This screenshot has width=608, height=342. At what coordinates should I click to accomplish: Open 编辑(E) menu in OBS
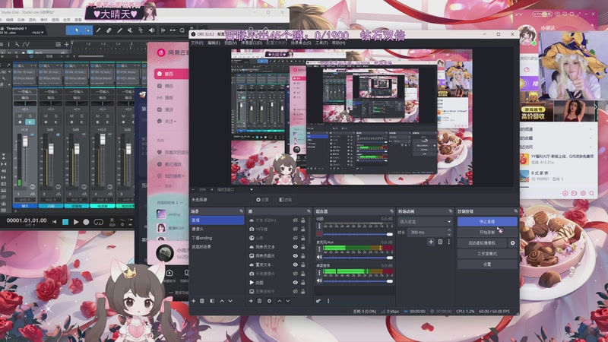tap(214, 43)
